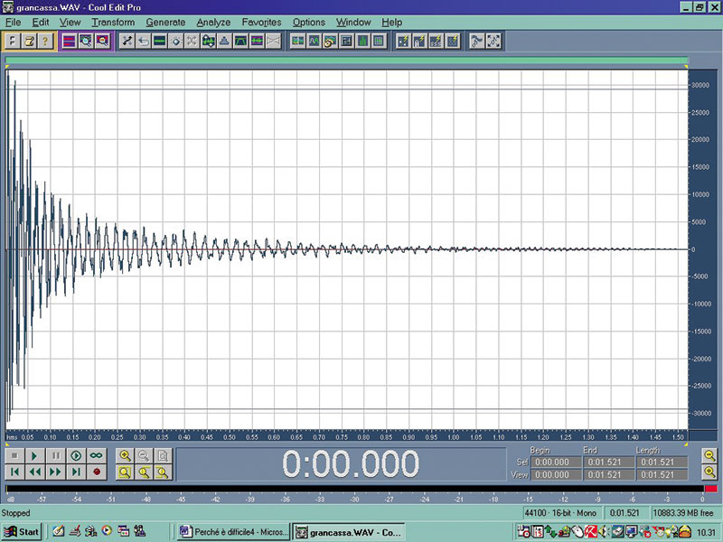The height and width of the screenshot is (542, 723).
Task: Click the Rewind button
Action: click(x=34, y=472)
